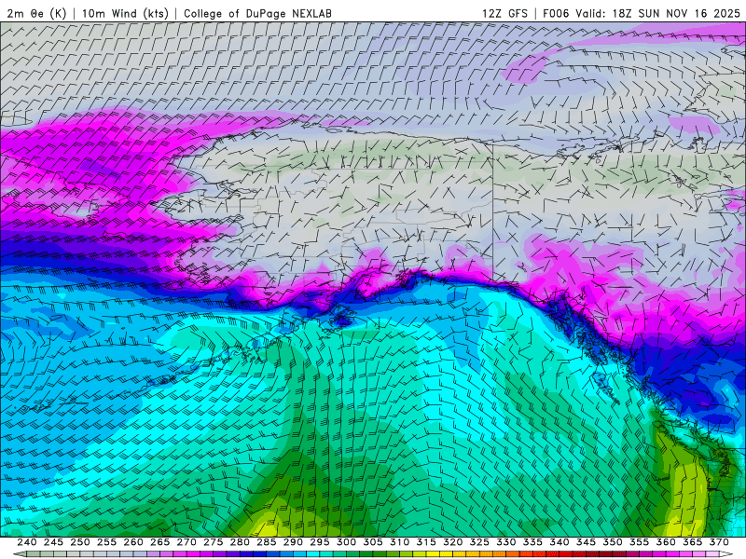746x559 pixels.
Task: Click the 300 scale label
Action: [346, 542]
